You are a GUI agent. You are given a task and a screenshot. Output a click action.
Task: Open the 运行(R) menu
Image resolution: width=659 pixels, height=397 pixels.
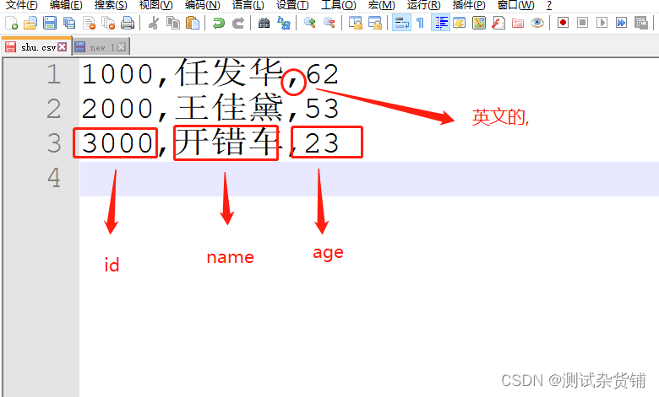[423, 5]
